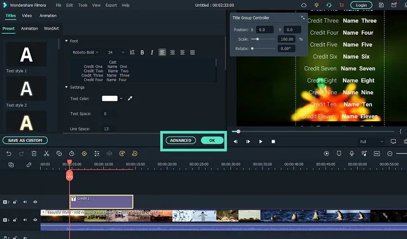The image size is (407, 239).
Task: Select the scissors Split tool
Action: (46, 154)
